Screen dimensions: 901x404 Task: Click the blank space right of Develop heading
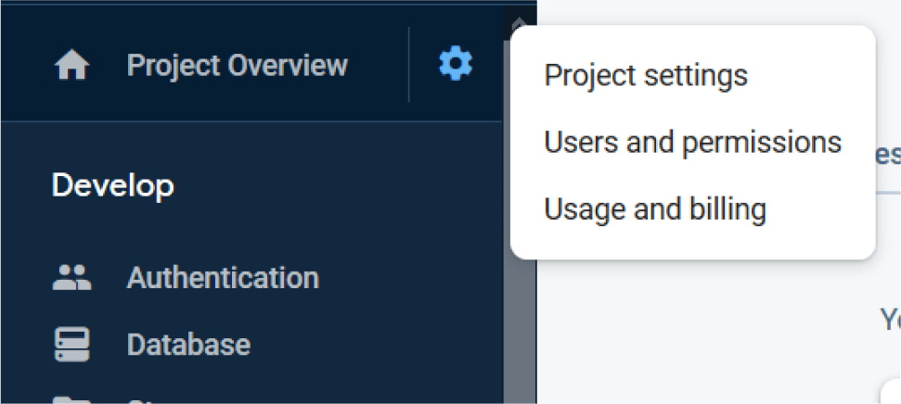click(353, 185)
